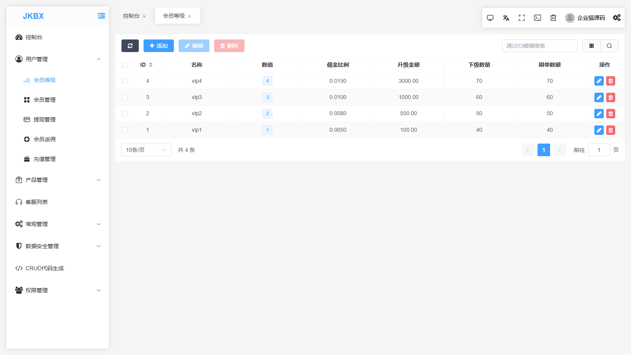
Task: Open the terminal icon in the top bar
Action: click(x=538, y=18)
